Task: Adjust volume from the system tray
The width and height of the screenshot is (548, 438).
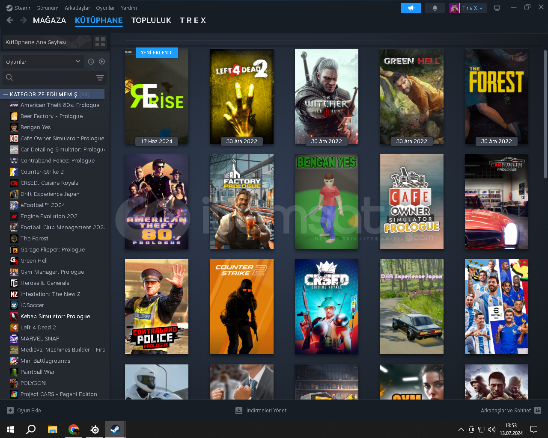Action: pyautogui.click(x=492, y=429)
